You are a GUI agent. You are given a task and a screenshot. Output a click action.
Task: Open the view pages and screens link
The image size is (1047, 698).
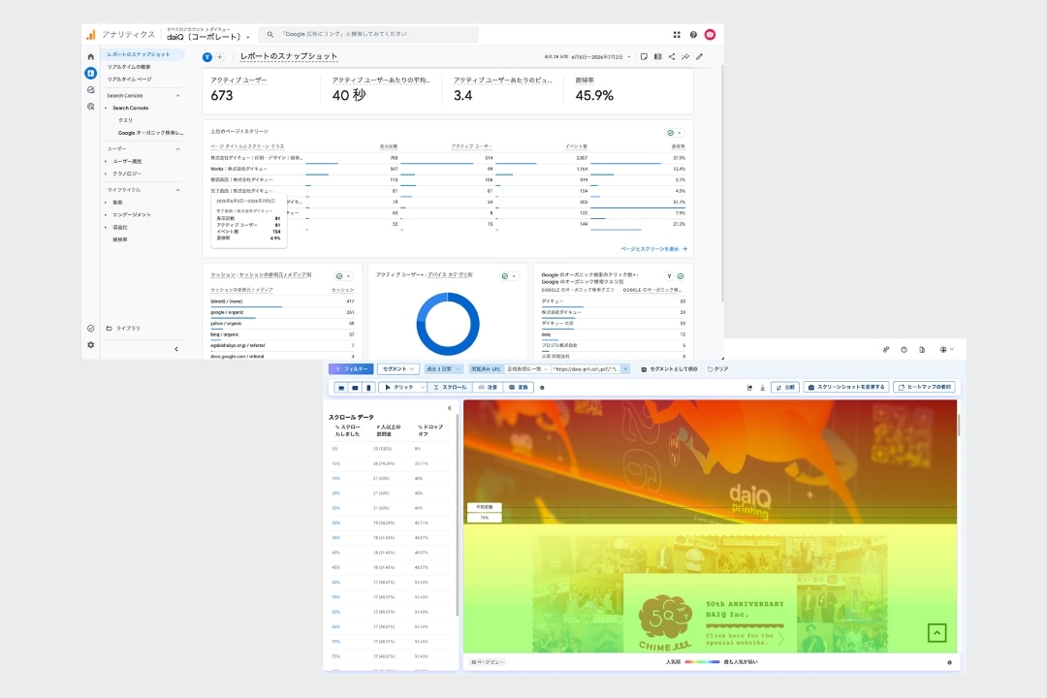[653, 249]
